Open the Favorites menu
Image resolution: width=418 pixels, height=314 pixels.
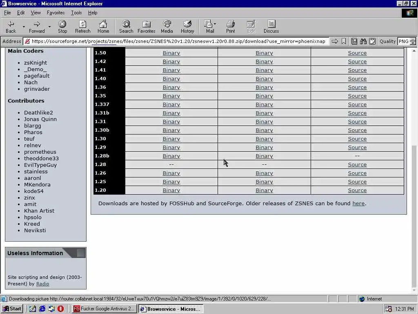tap(56, 13)
